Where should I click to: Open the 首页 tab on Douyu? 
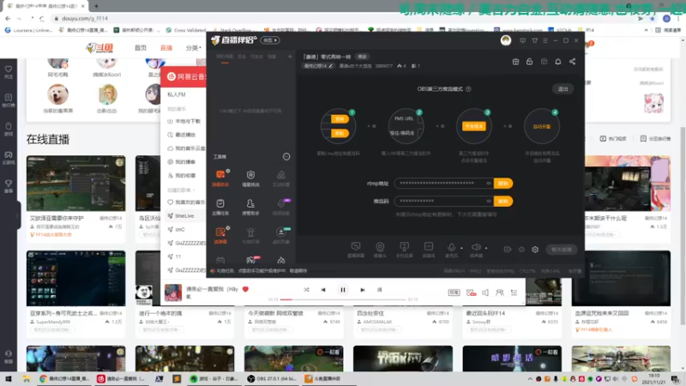[x=141, y=48]
